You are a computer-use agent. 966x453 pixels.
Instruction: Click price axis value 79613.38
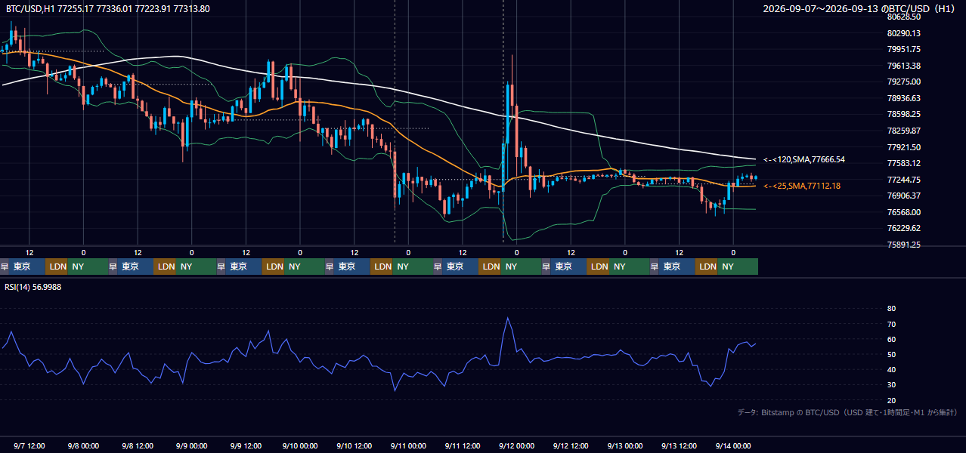tap(904, 66)
